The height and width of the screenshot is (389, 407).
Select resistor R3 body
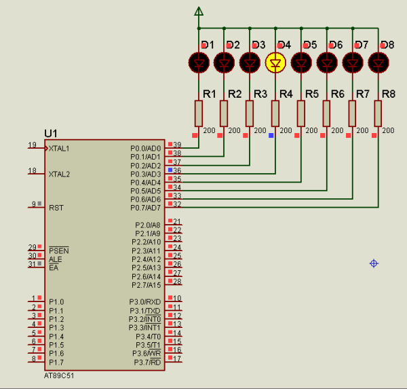250,113
